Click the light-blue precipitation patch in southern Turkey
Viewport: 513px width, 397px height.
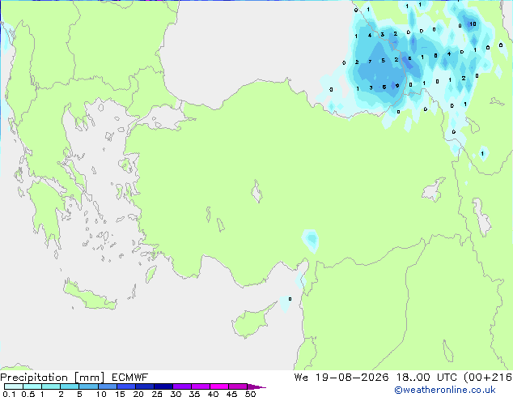311,241
